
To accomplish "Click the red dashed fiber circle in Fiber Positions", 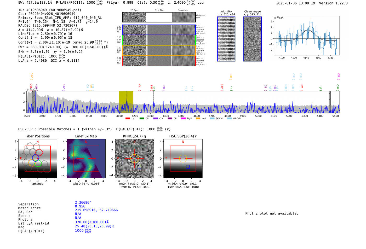I will tap(39, 153).
